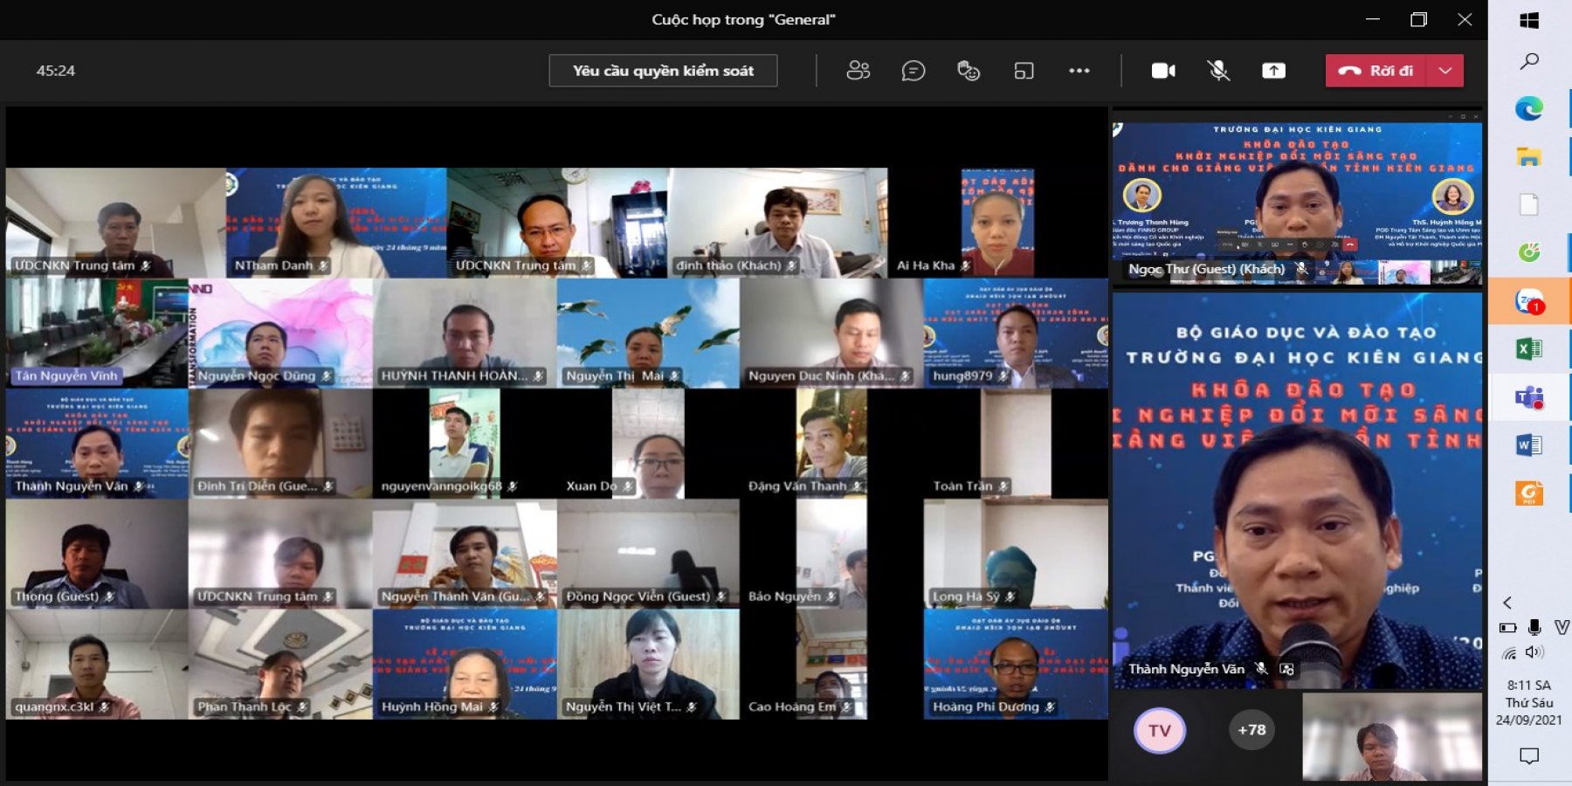1572x786 pixels.
Task: Open the Windows Start menu
Action: pyautogui.click(x=1529, y=20)
